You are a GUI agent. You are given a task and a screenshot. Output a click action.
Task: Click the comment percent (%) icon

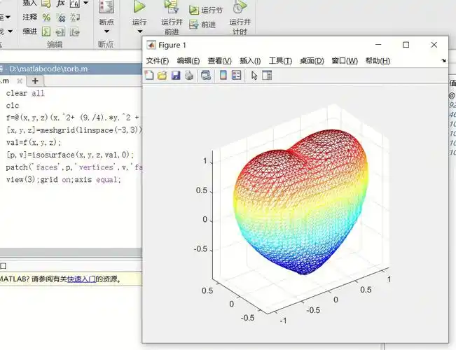pyautogui.click(x=46, y=17)
